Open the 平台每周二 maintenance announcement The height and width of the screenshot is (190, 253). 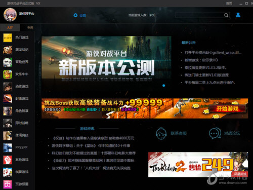coord(210,83)
